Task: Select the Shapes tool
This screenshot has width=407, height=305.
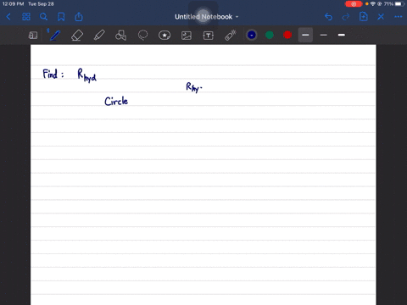Action: [x=121, y=36]
